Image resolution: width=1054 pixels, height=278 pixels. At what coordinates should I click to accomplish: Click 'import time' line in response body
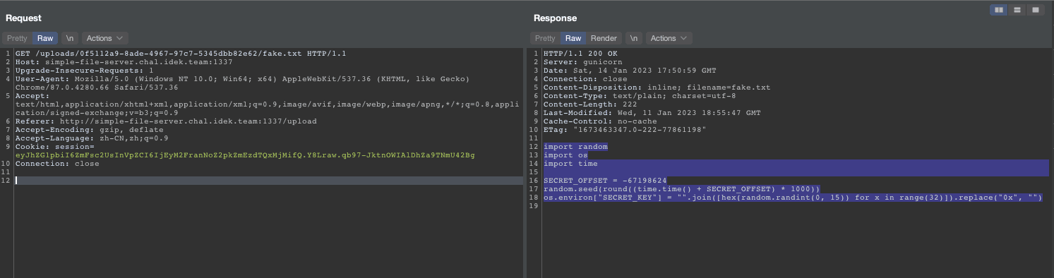point(570,164)
